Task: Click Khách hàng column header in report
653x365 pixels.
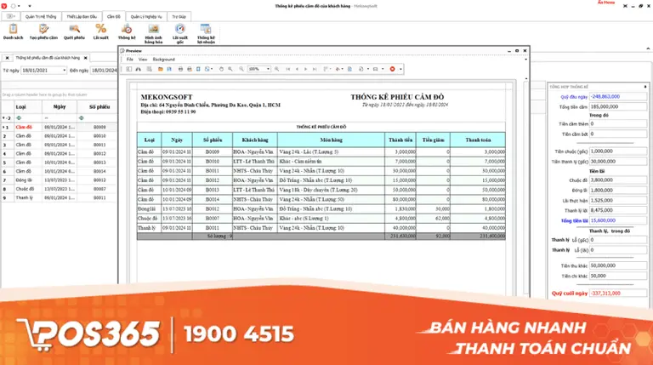Action: tap(255, 140)
